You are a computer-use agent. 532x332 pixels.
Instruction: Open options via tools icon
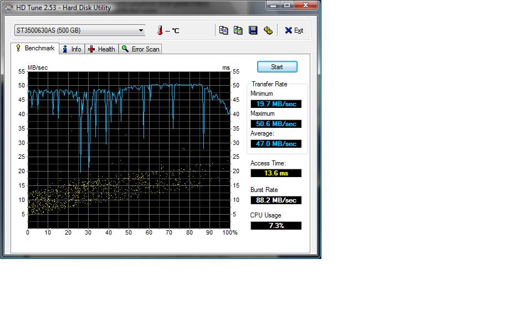[268, 30]
